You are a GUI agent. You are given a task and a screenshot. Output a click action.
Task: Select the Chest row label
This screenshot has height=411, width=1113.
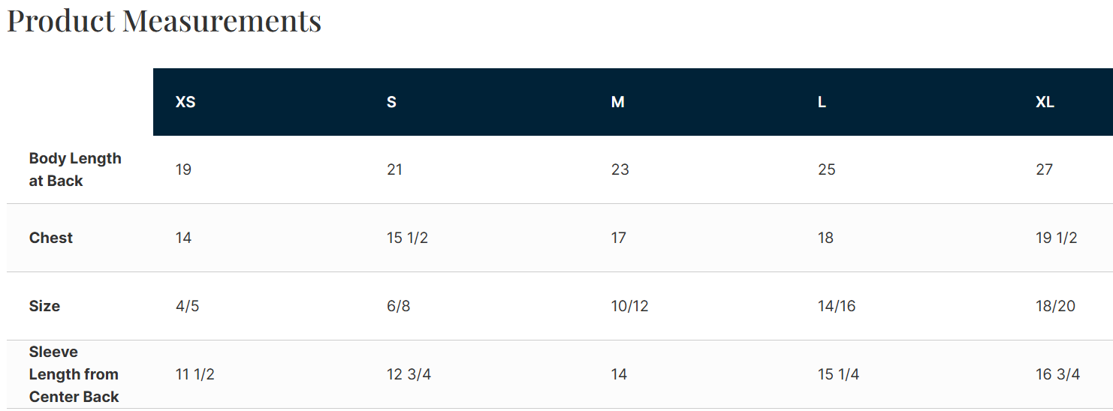pyautogui.click(x=51, y=238)
